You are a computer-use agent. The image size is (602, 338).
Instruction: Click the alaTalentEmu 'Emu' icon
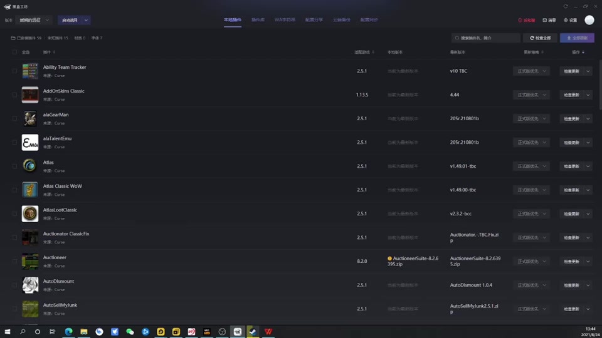(30, 142)
